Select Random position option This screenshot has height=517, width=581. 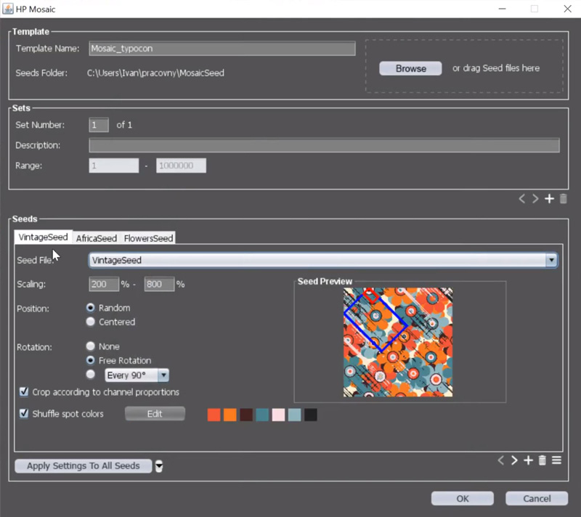[90, 307]
